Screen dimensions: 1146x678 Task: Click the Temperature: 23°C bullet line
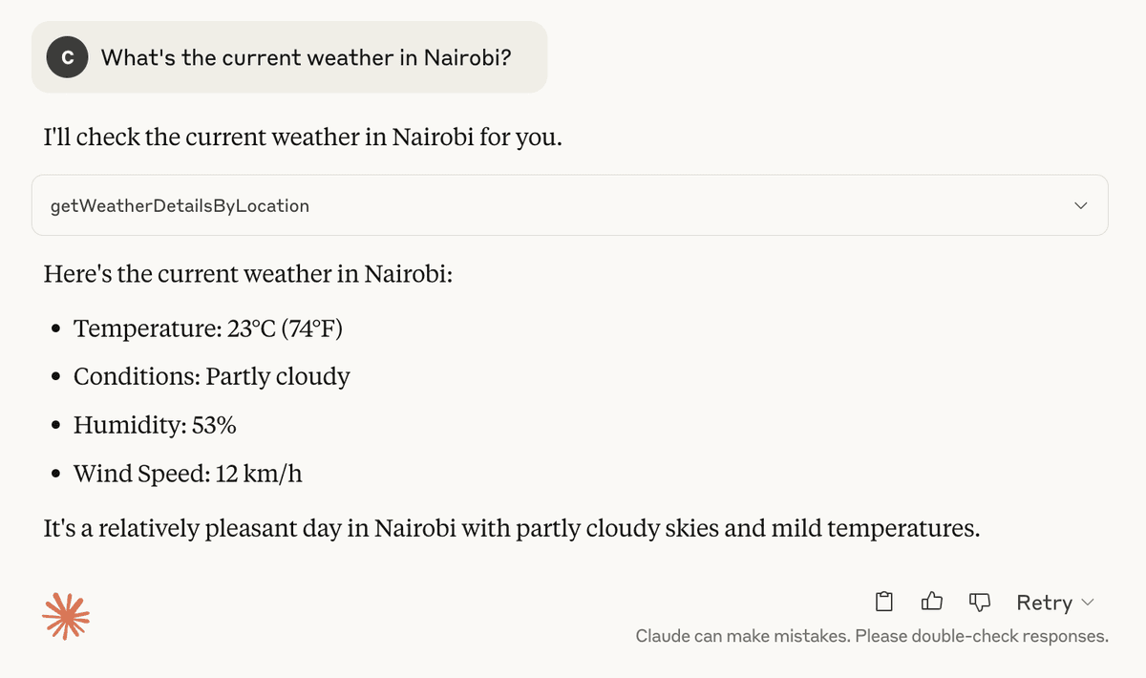208,328
